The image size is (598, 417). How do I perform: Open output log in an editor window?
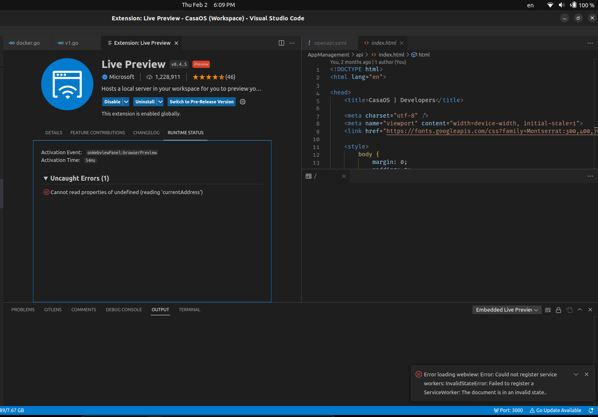point(569,310)
